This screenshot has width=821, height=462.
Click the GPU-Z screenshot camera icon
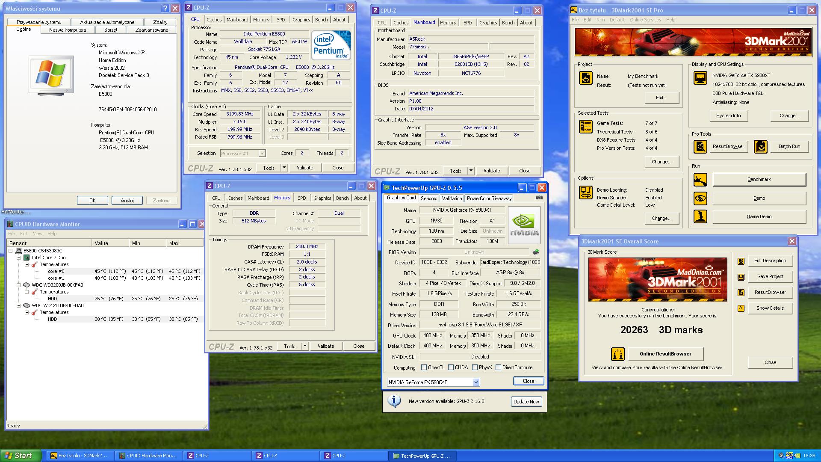pyautogui.click(x=539, y=198)
